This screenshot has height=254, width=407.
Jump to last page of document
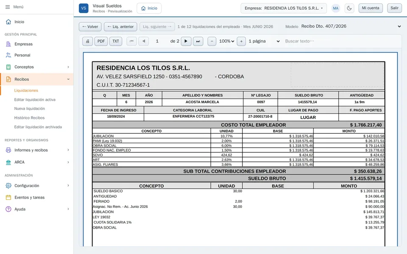click(198, 41)
